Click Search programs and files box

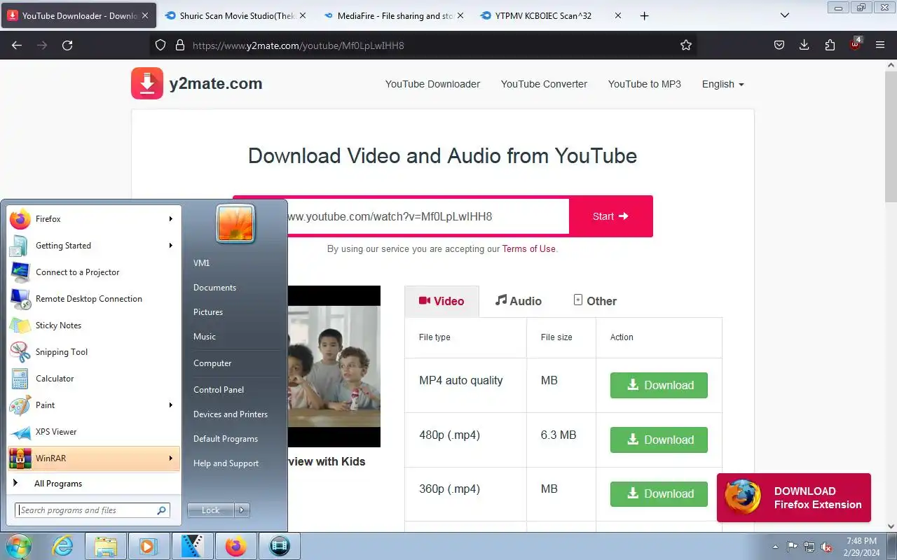pos(93,510)
